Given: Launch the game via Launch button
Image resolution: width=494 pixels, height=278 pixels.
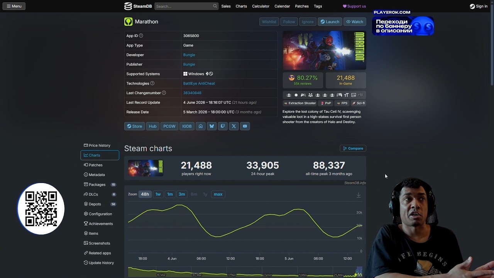Looking at the screenshot, I should [330, 22].
